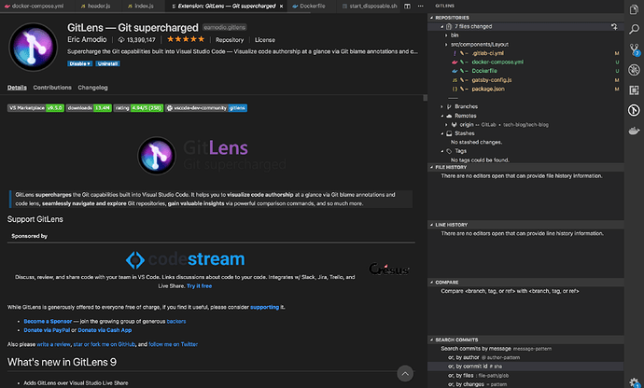The width and height of the screenshot is (644, 388).
Task: Click the VS Marketplace version badge
Action: [x=35, y=108]
